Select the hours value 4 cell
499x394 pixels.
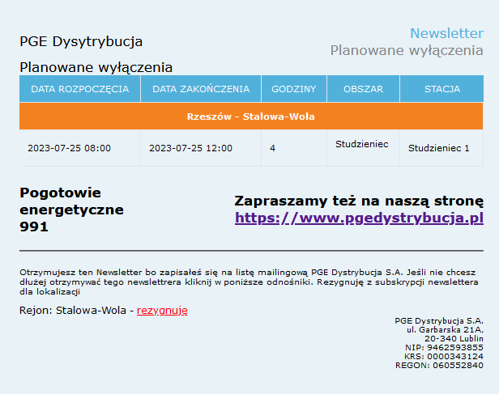click(x=294, y=148)
